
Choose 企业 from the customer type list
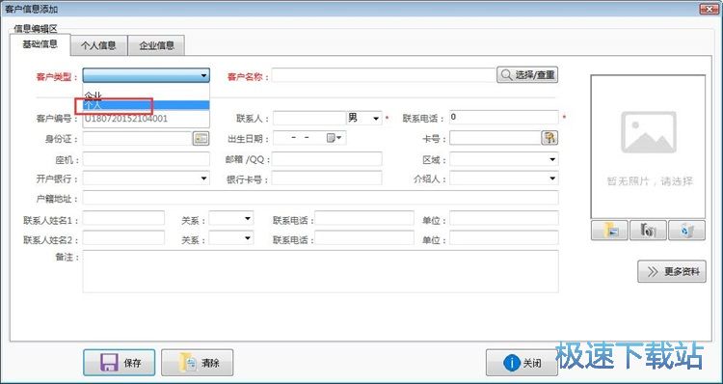(x=147, y=96)
